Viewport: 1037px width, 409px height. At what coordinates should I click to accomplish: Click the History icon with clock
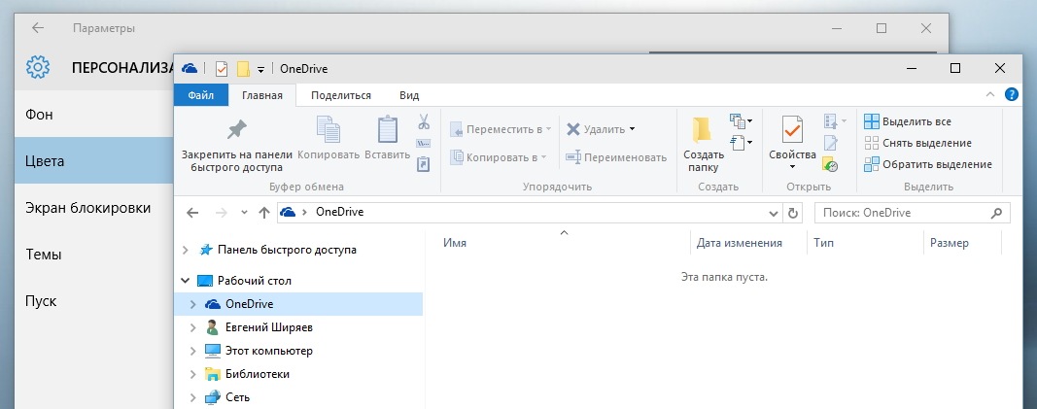830,164
